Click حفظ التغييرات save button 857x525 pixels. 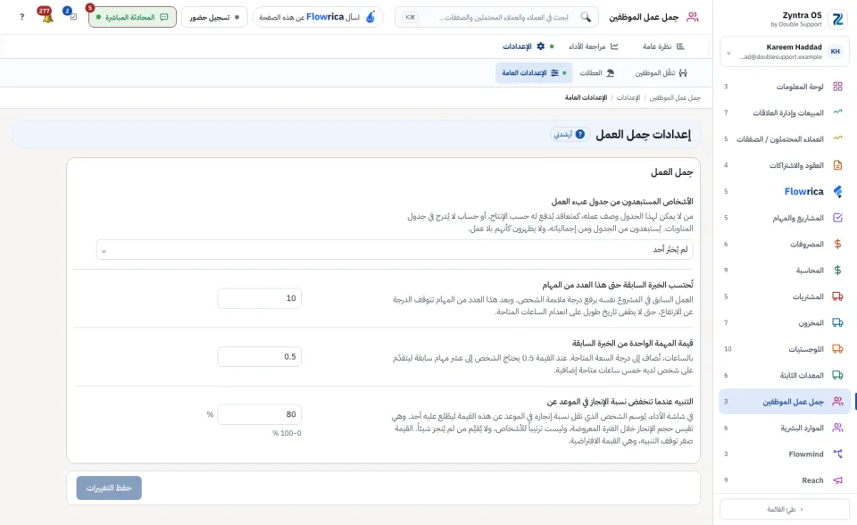109,487
